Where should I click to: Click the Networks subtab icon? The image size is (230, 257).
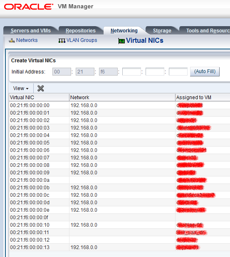tap(12, 41)
